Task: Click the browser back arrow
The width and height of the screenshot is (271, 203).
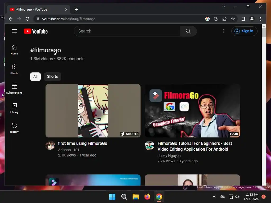Action: (11, 19)
